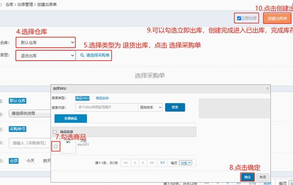293x185 pixels.
Task: Go to next page in SKU dialog
Action: click(x=143, y=163)
